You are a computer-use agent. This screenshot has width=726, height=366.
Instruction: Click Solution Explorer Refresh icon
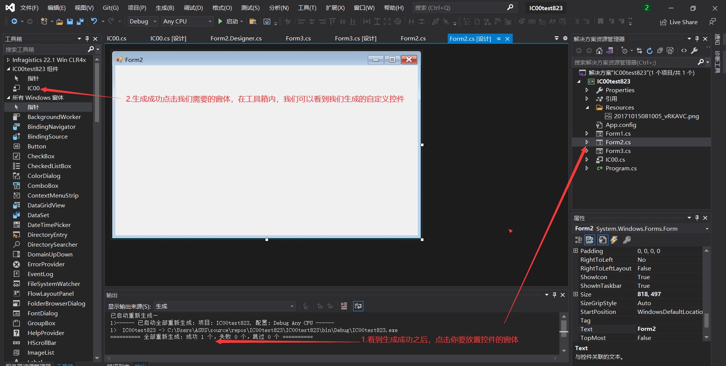tap(650, 51)
